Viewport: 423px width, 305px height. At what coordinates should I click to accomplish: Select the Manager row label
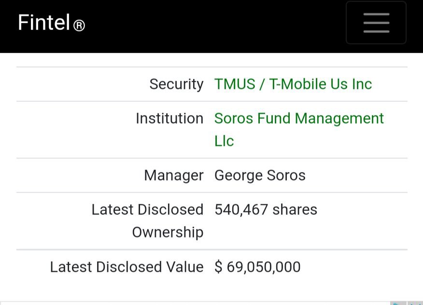coord(174,176)
